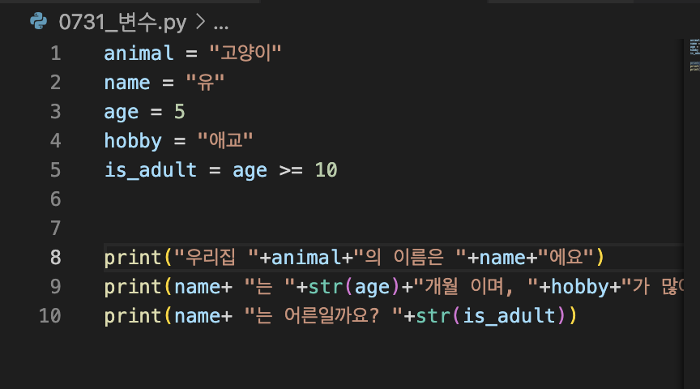Click hobby variable on line 9
This screenshot has height=389, width=700.
tap(580, 287)
